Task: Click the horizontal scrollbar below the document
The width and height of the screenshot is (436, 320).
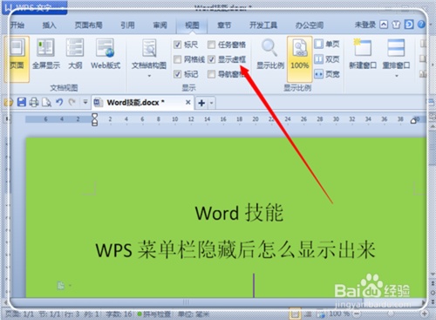Action: pyautogui.click(x=186, y=303)
